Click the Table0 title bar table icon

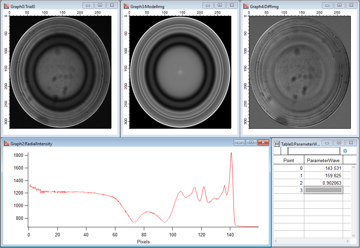click(x=277, y=142)
